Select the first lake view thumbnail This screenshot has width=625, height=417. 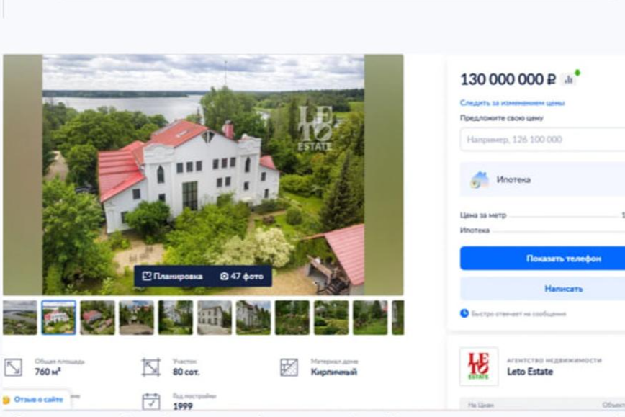click(x=20, y=318)
